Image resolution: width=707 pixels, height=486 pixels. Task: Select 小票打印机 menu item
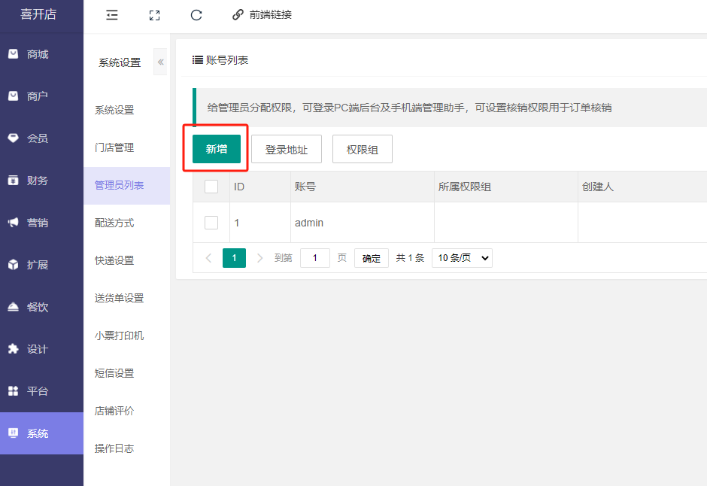click(119, 336)
